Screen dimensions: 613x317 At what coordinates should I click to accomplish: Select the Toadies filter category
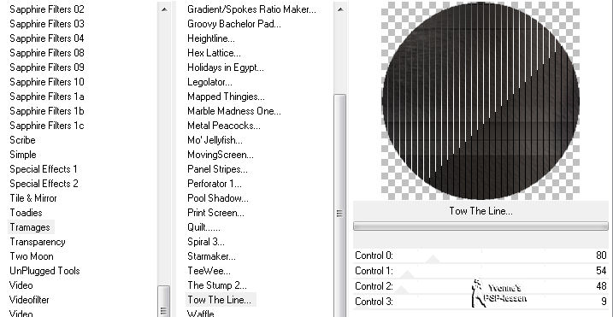click(26, 213)
